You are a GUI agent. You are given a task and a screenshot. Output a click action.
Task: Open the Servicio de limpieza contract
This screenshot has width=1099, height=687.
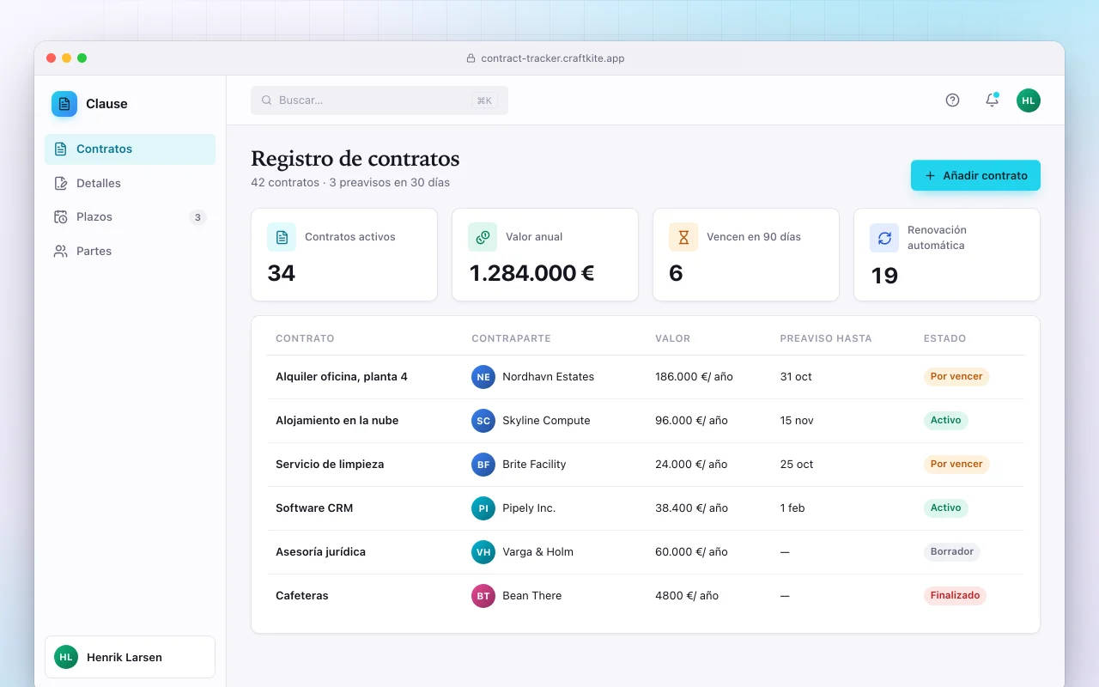[330, 465]
